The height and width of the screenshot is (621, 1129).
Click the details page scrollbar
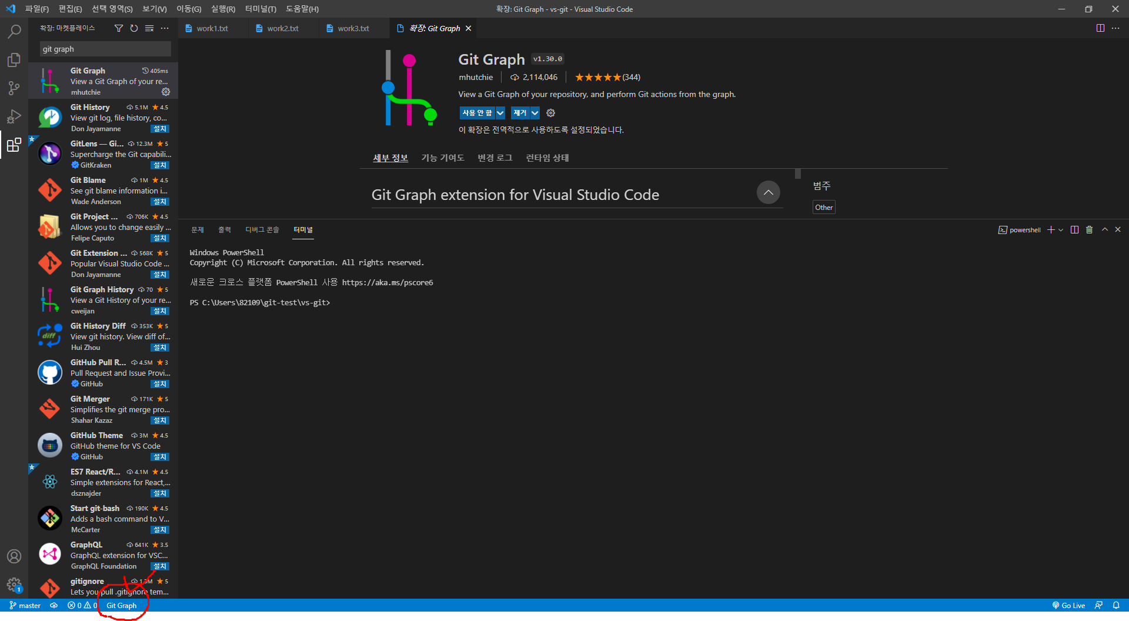[x=798, y=174]
